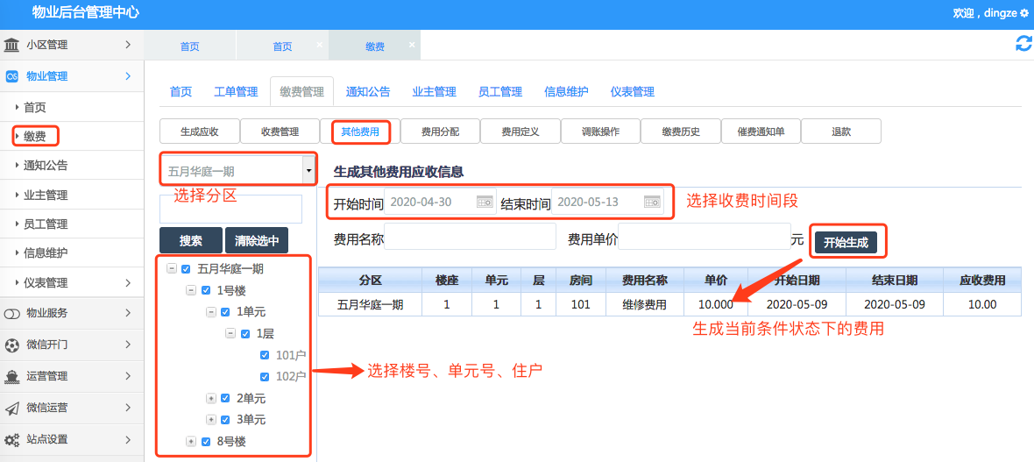This screenshot has height=462, width=1034.
Task: Uncheck the 101户 checkbox
Action: coord(266,355)
